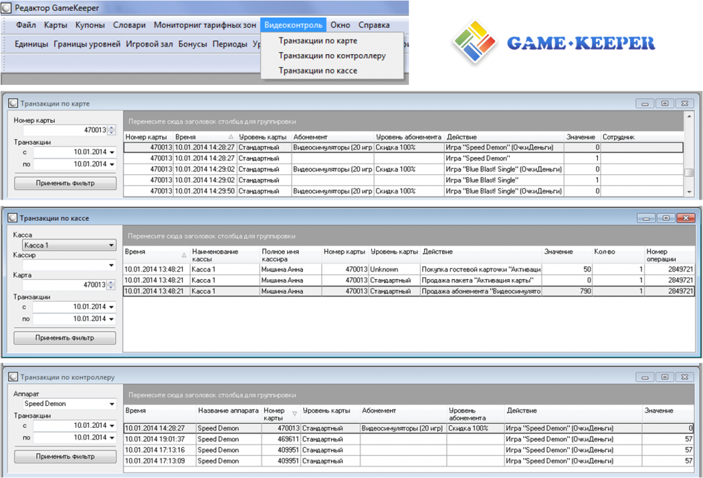Viewport: 703px width, 478px height.
Task: Maximize the Транзакции по кассе window
Action: coord(666,218)
